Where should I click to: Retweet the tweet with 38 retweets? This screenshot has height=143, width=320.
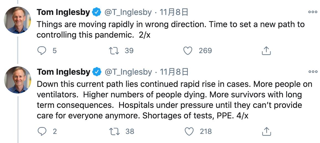pyautogui.click(x=114, y=131)
